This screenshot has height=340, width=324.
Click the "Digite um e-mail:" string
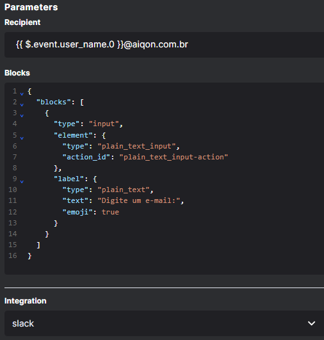point(139,200)
